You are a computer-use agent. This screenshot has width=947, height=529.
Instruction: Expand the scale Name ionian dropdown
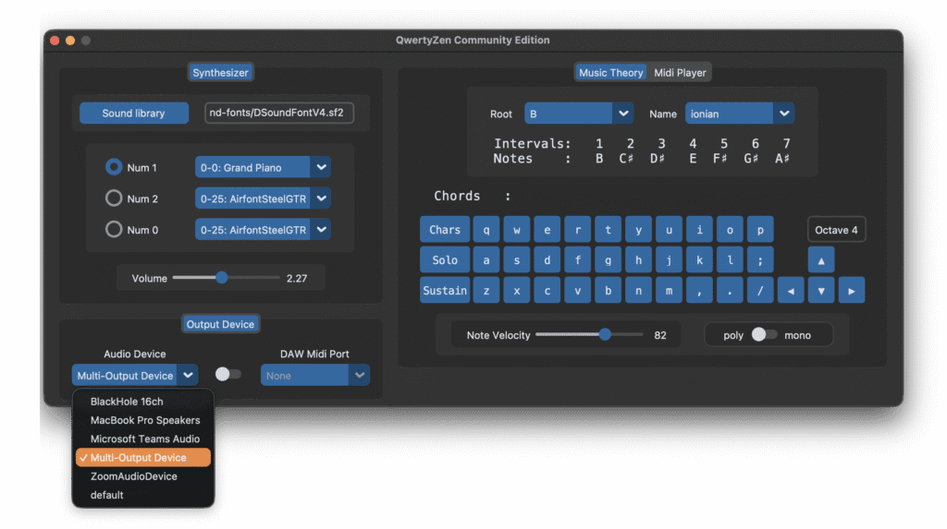pos(739,114)
